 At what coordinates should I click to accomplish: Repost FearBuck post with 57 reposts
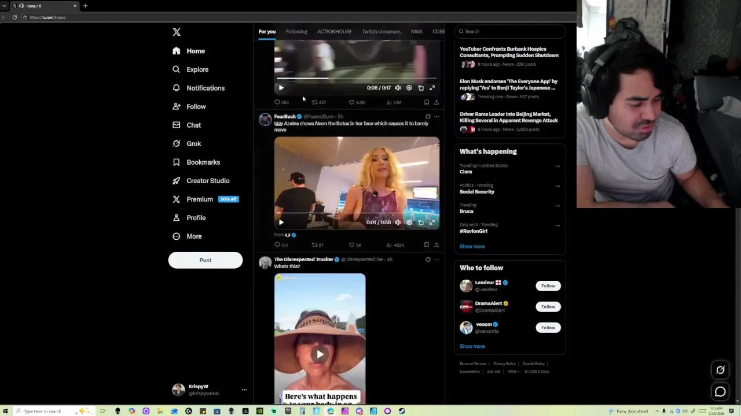coord(318,245)
